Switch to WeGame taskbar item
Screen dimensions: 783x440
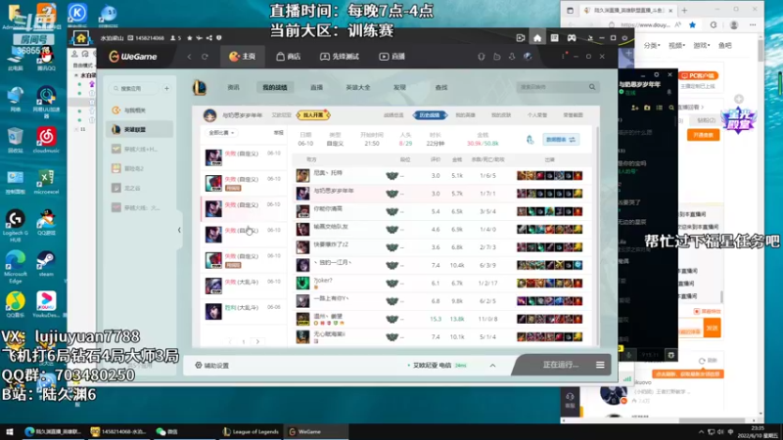(x=314, y=431)
